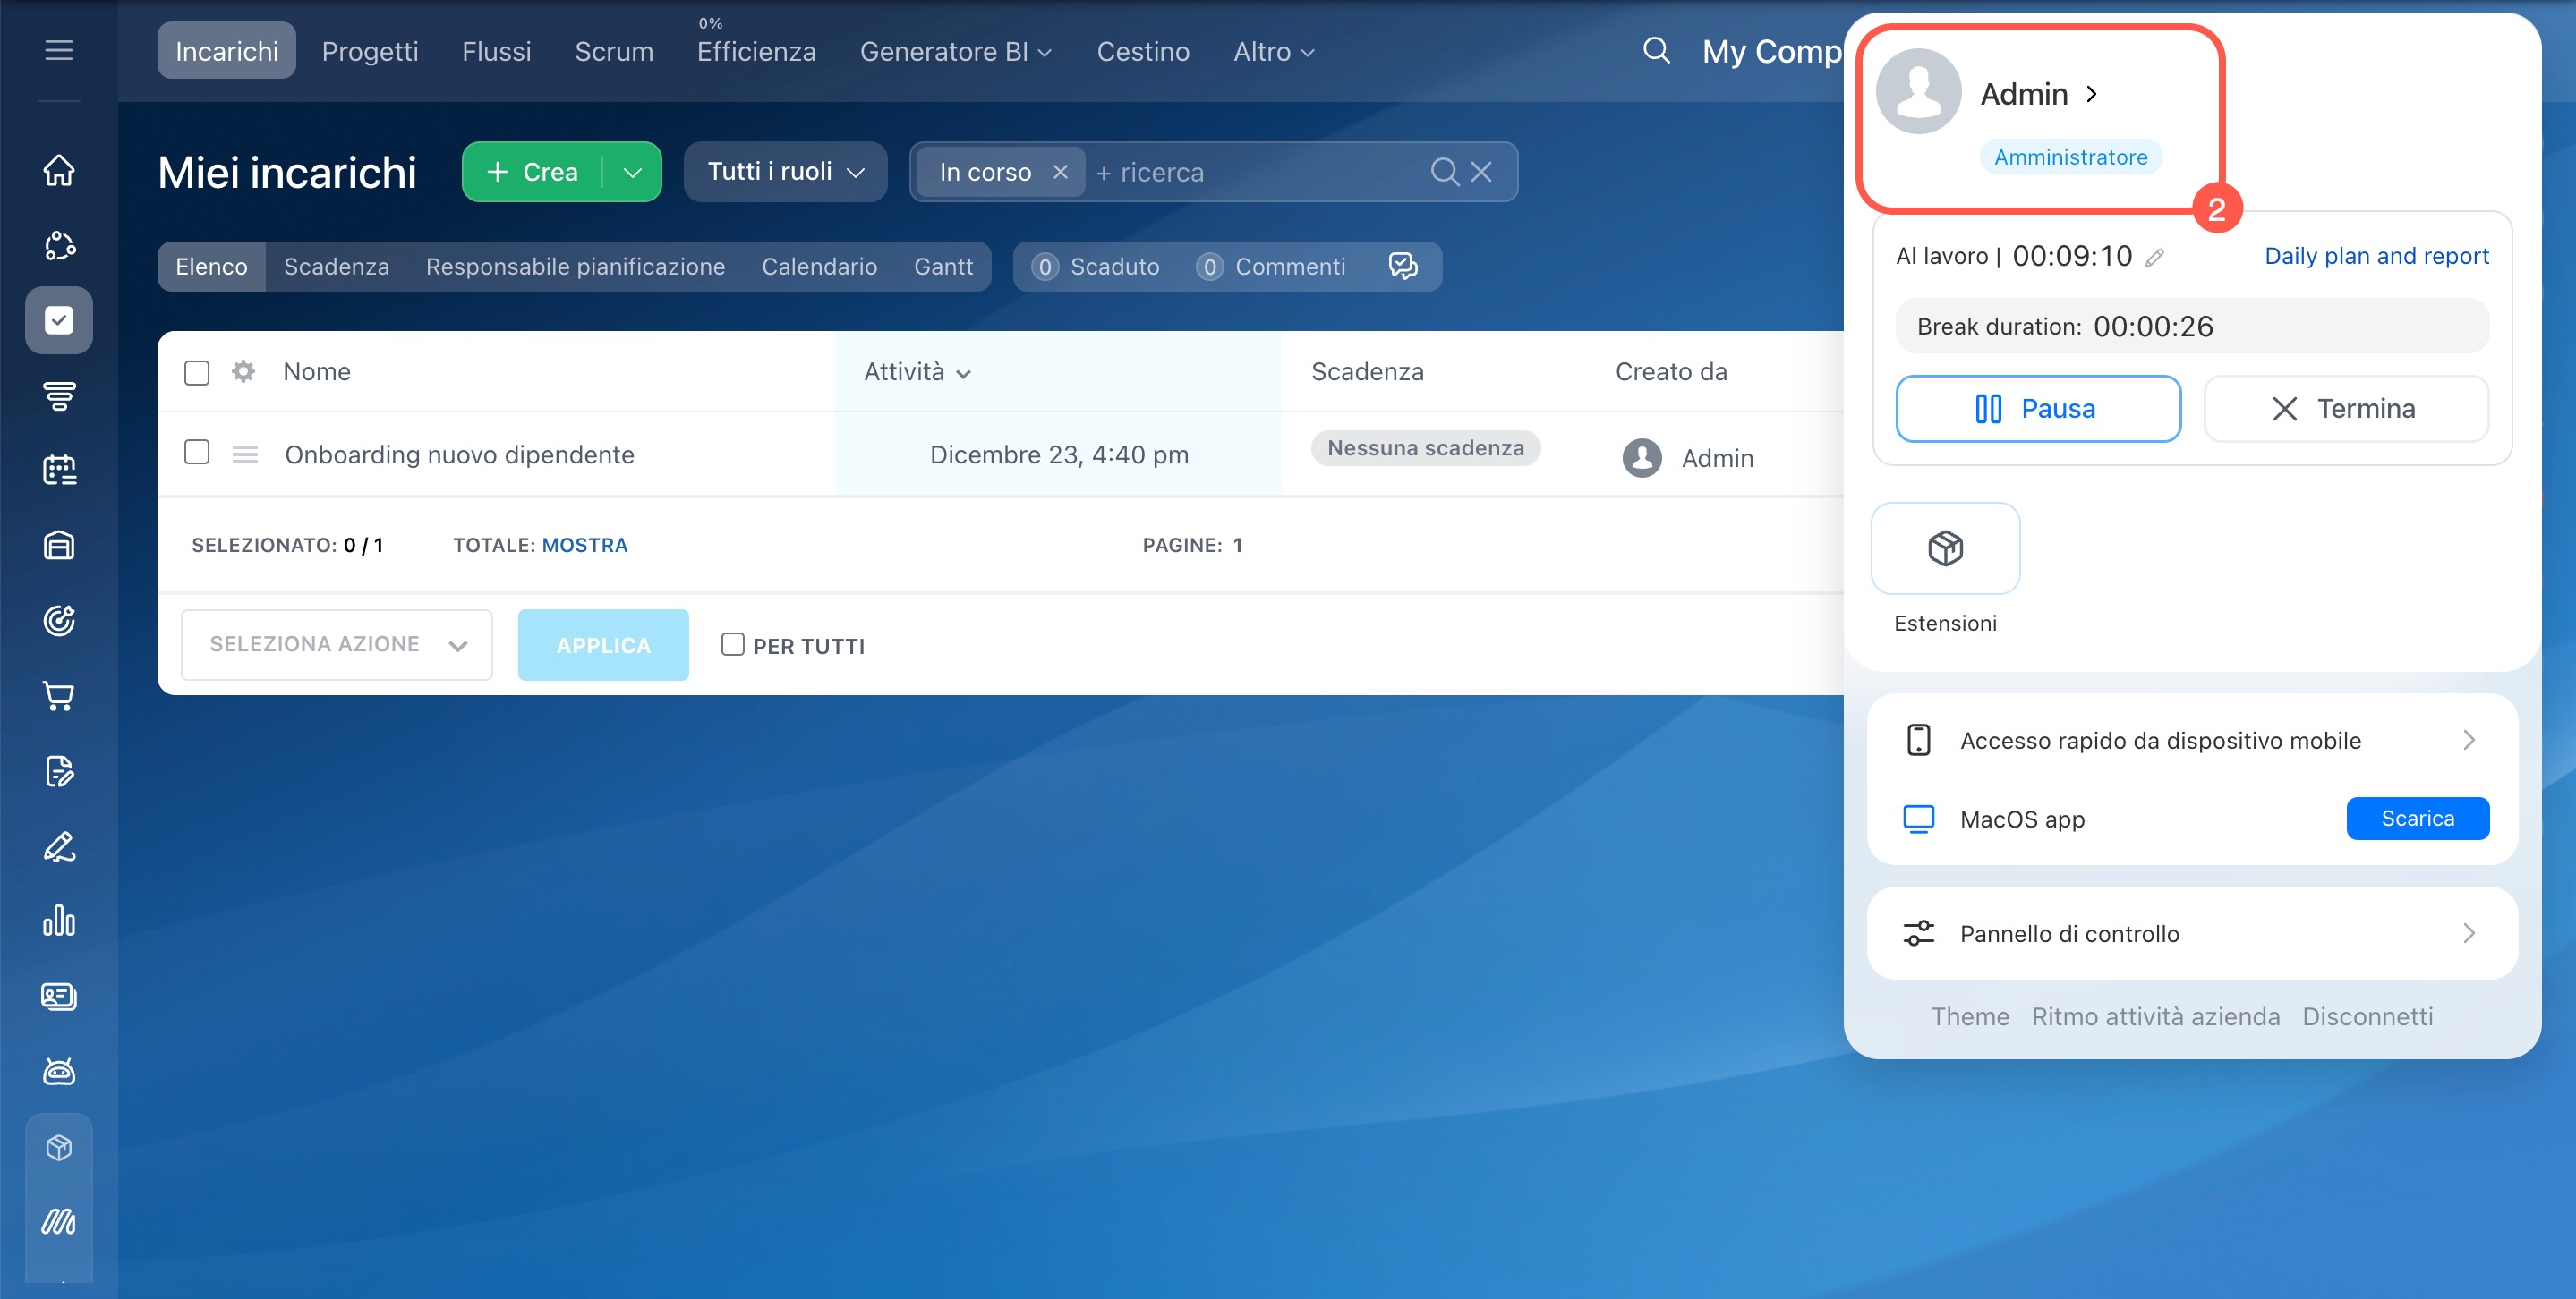Screen dimensions: 2576x1299
Task: Open the calendar sidebar icon
Action: click(x=59, y=470)
